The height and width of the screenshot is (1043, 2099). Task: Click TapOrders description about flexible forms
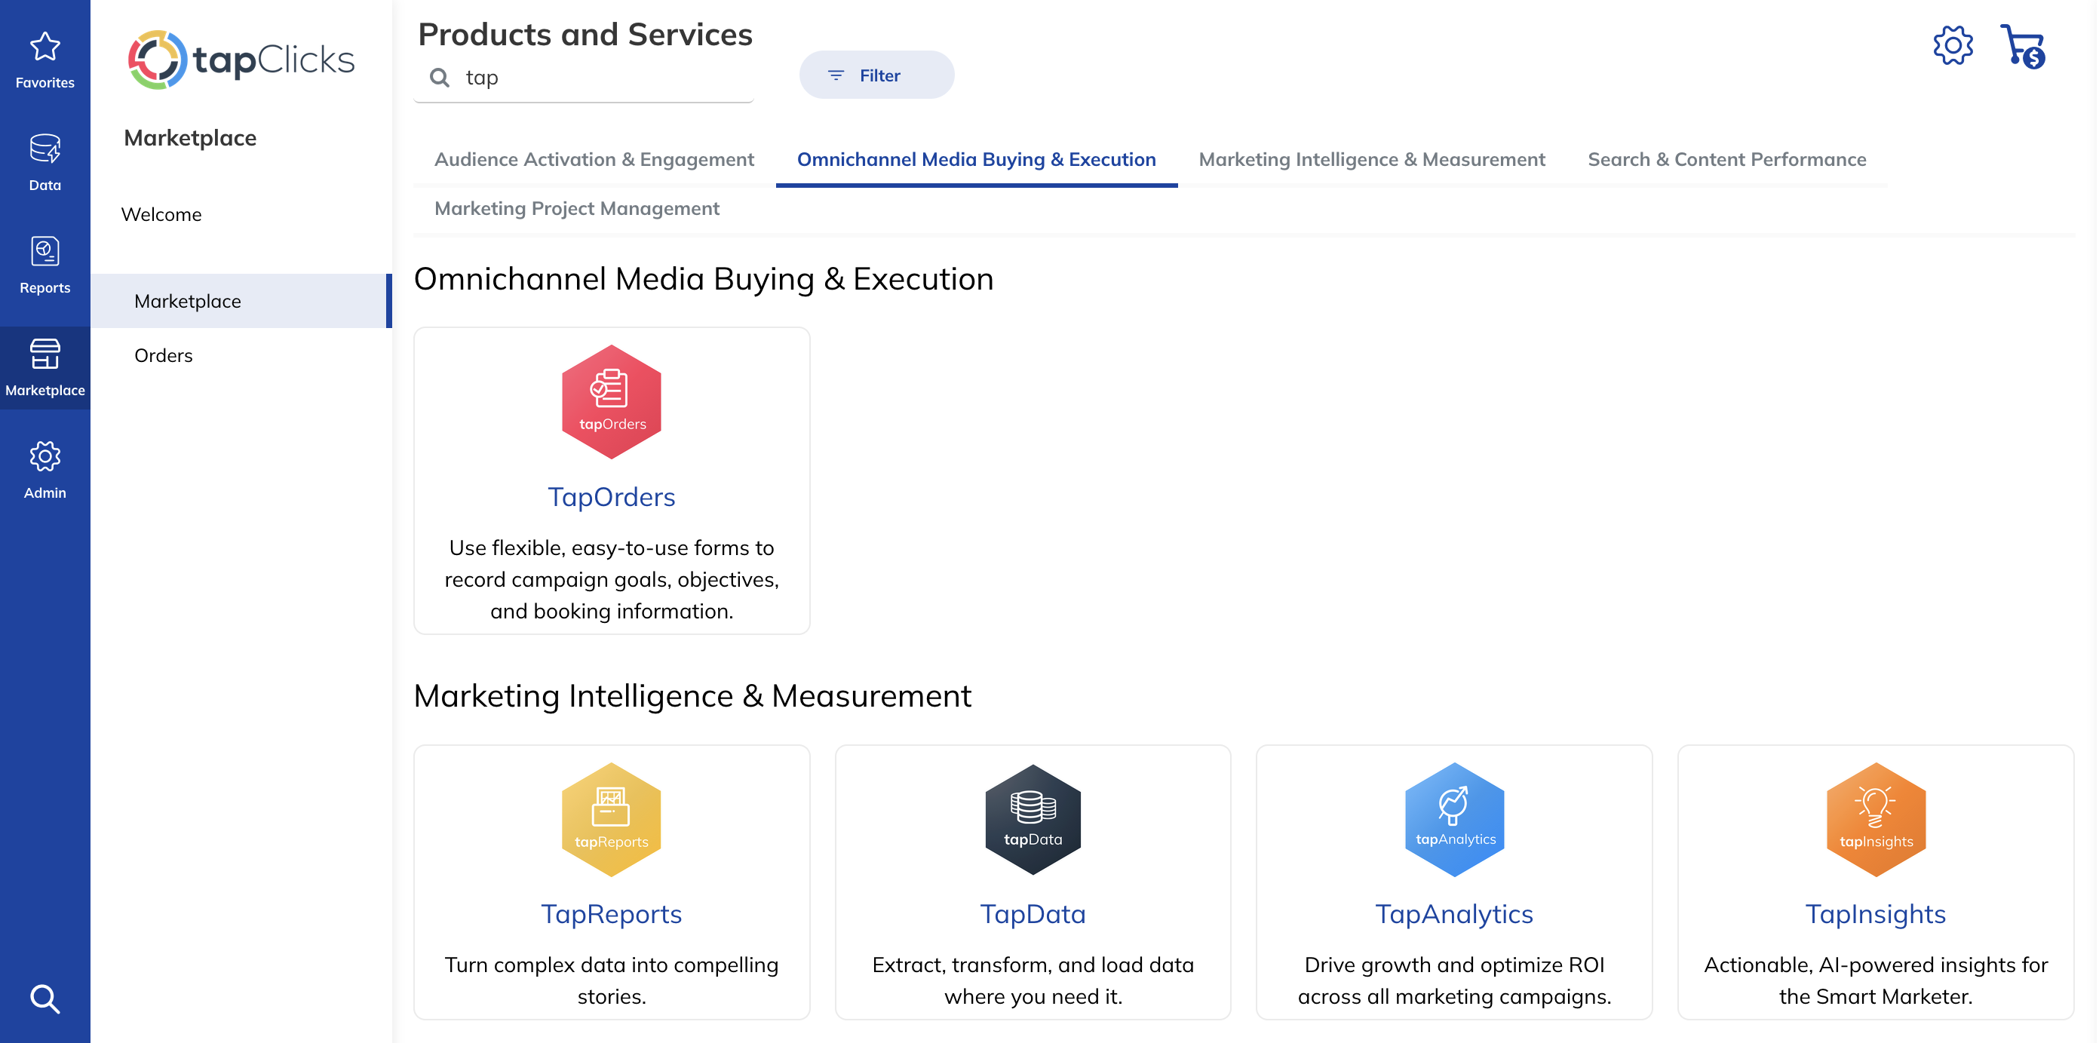point(611,579)
